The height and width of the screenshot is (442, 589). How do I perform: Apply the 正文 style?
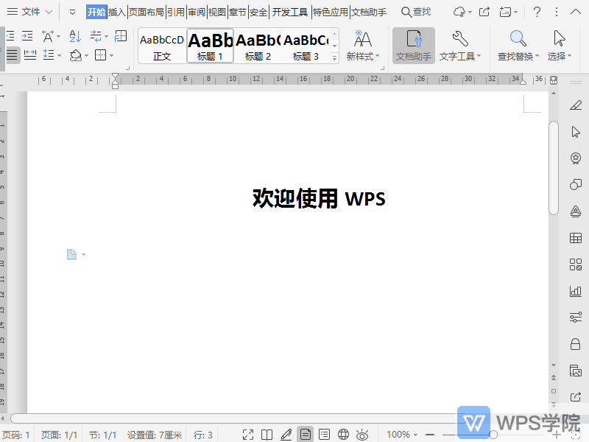coord(162,46)
